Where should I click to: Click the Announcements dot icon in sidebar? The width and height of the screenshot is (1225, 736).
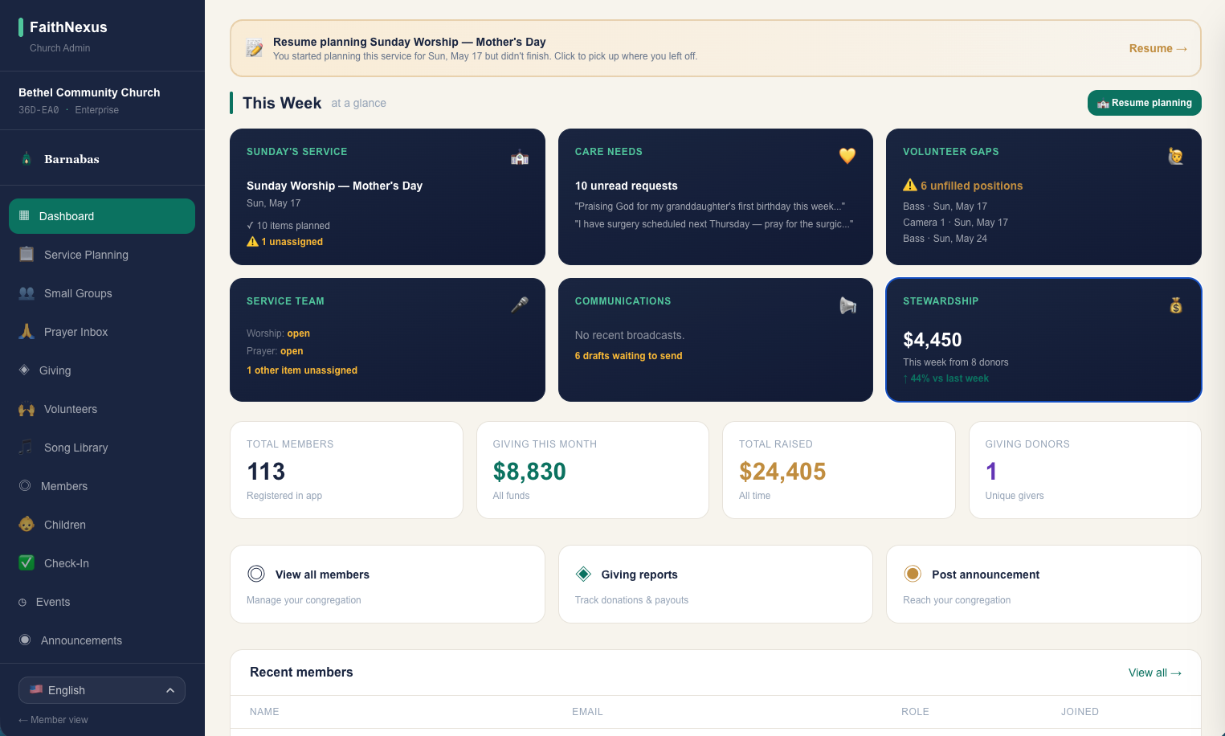[x=25, y=640]
